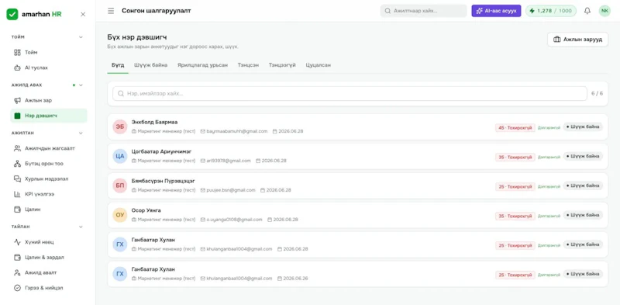Click the Ажилтнаар хайх search field
Image resolution: width=620 pixels, height=305 pixels.
tap(423, 11)
